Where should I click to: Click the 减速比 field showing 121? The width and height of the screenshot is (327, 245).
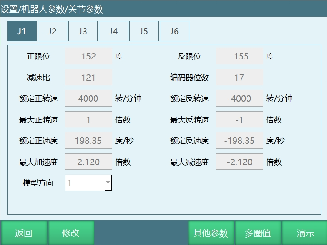pyautogui.click(x=89, y=78)
